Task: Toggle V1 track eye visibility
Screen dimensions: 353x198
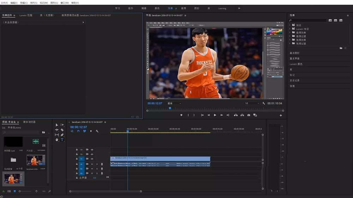Action: [92, 159]
